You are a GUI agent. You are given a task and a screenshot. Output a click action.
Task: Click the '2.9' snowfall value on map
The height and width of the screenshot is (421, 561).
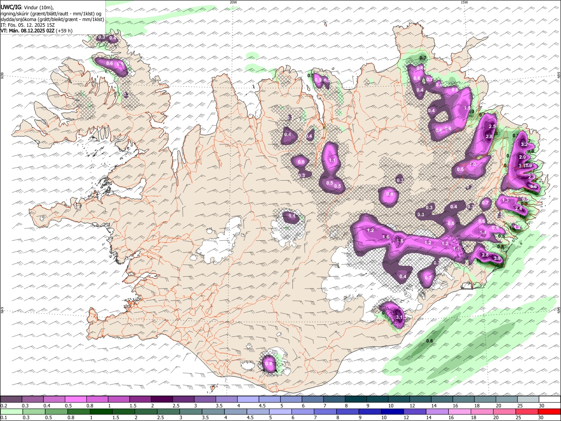(522, 157)
